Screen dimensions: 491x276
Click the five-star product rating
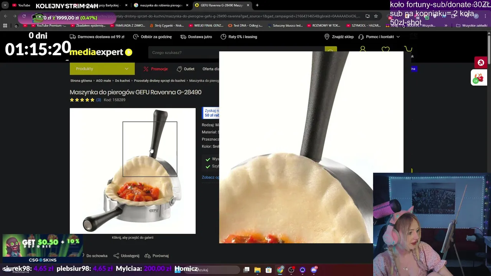82,100
